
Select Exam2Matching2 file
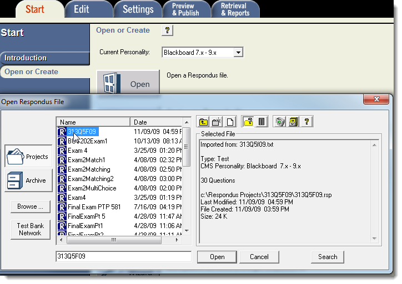[x=91, y=179]
